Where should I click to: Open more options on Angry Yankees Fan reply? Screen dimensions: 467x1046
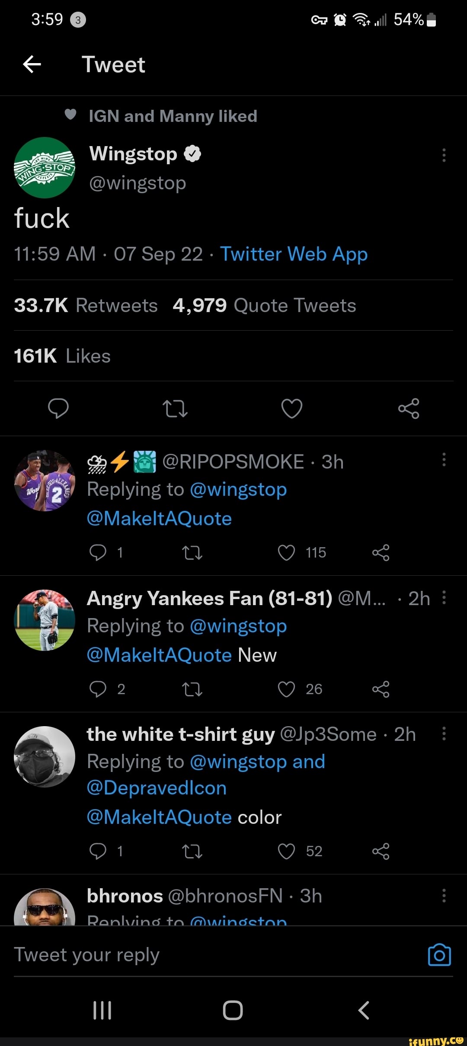tap(444, 597)
